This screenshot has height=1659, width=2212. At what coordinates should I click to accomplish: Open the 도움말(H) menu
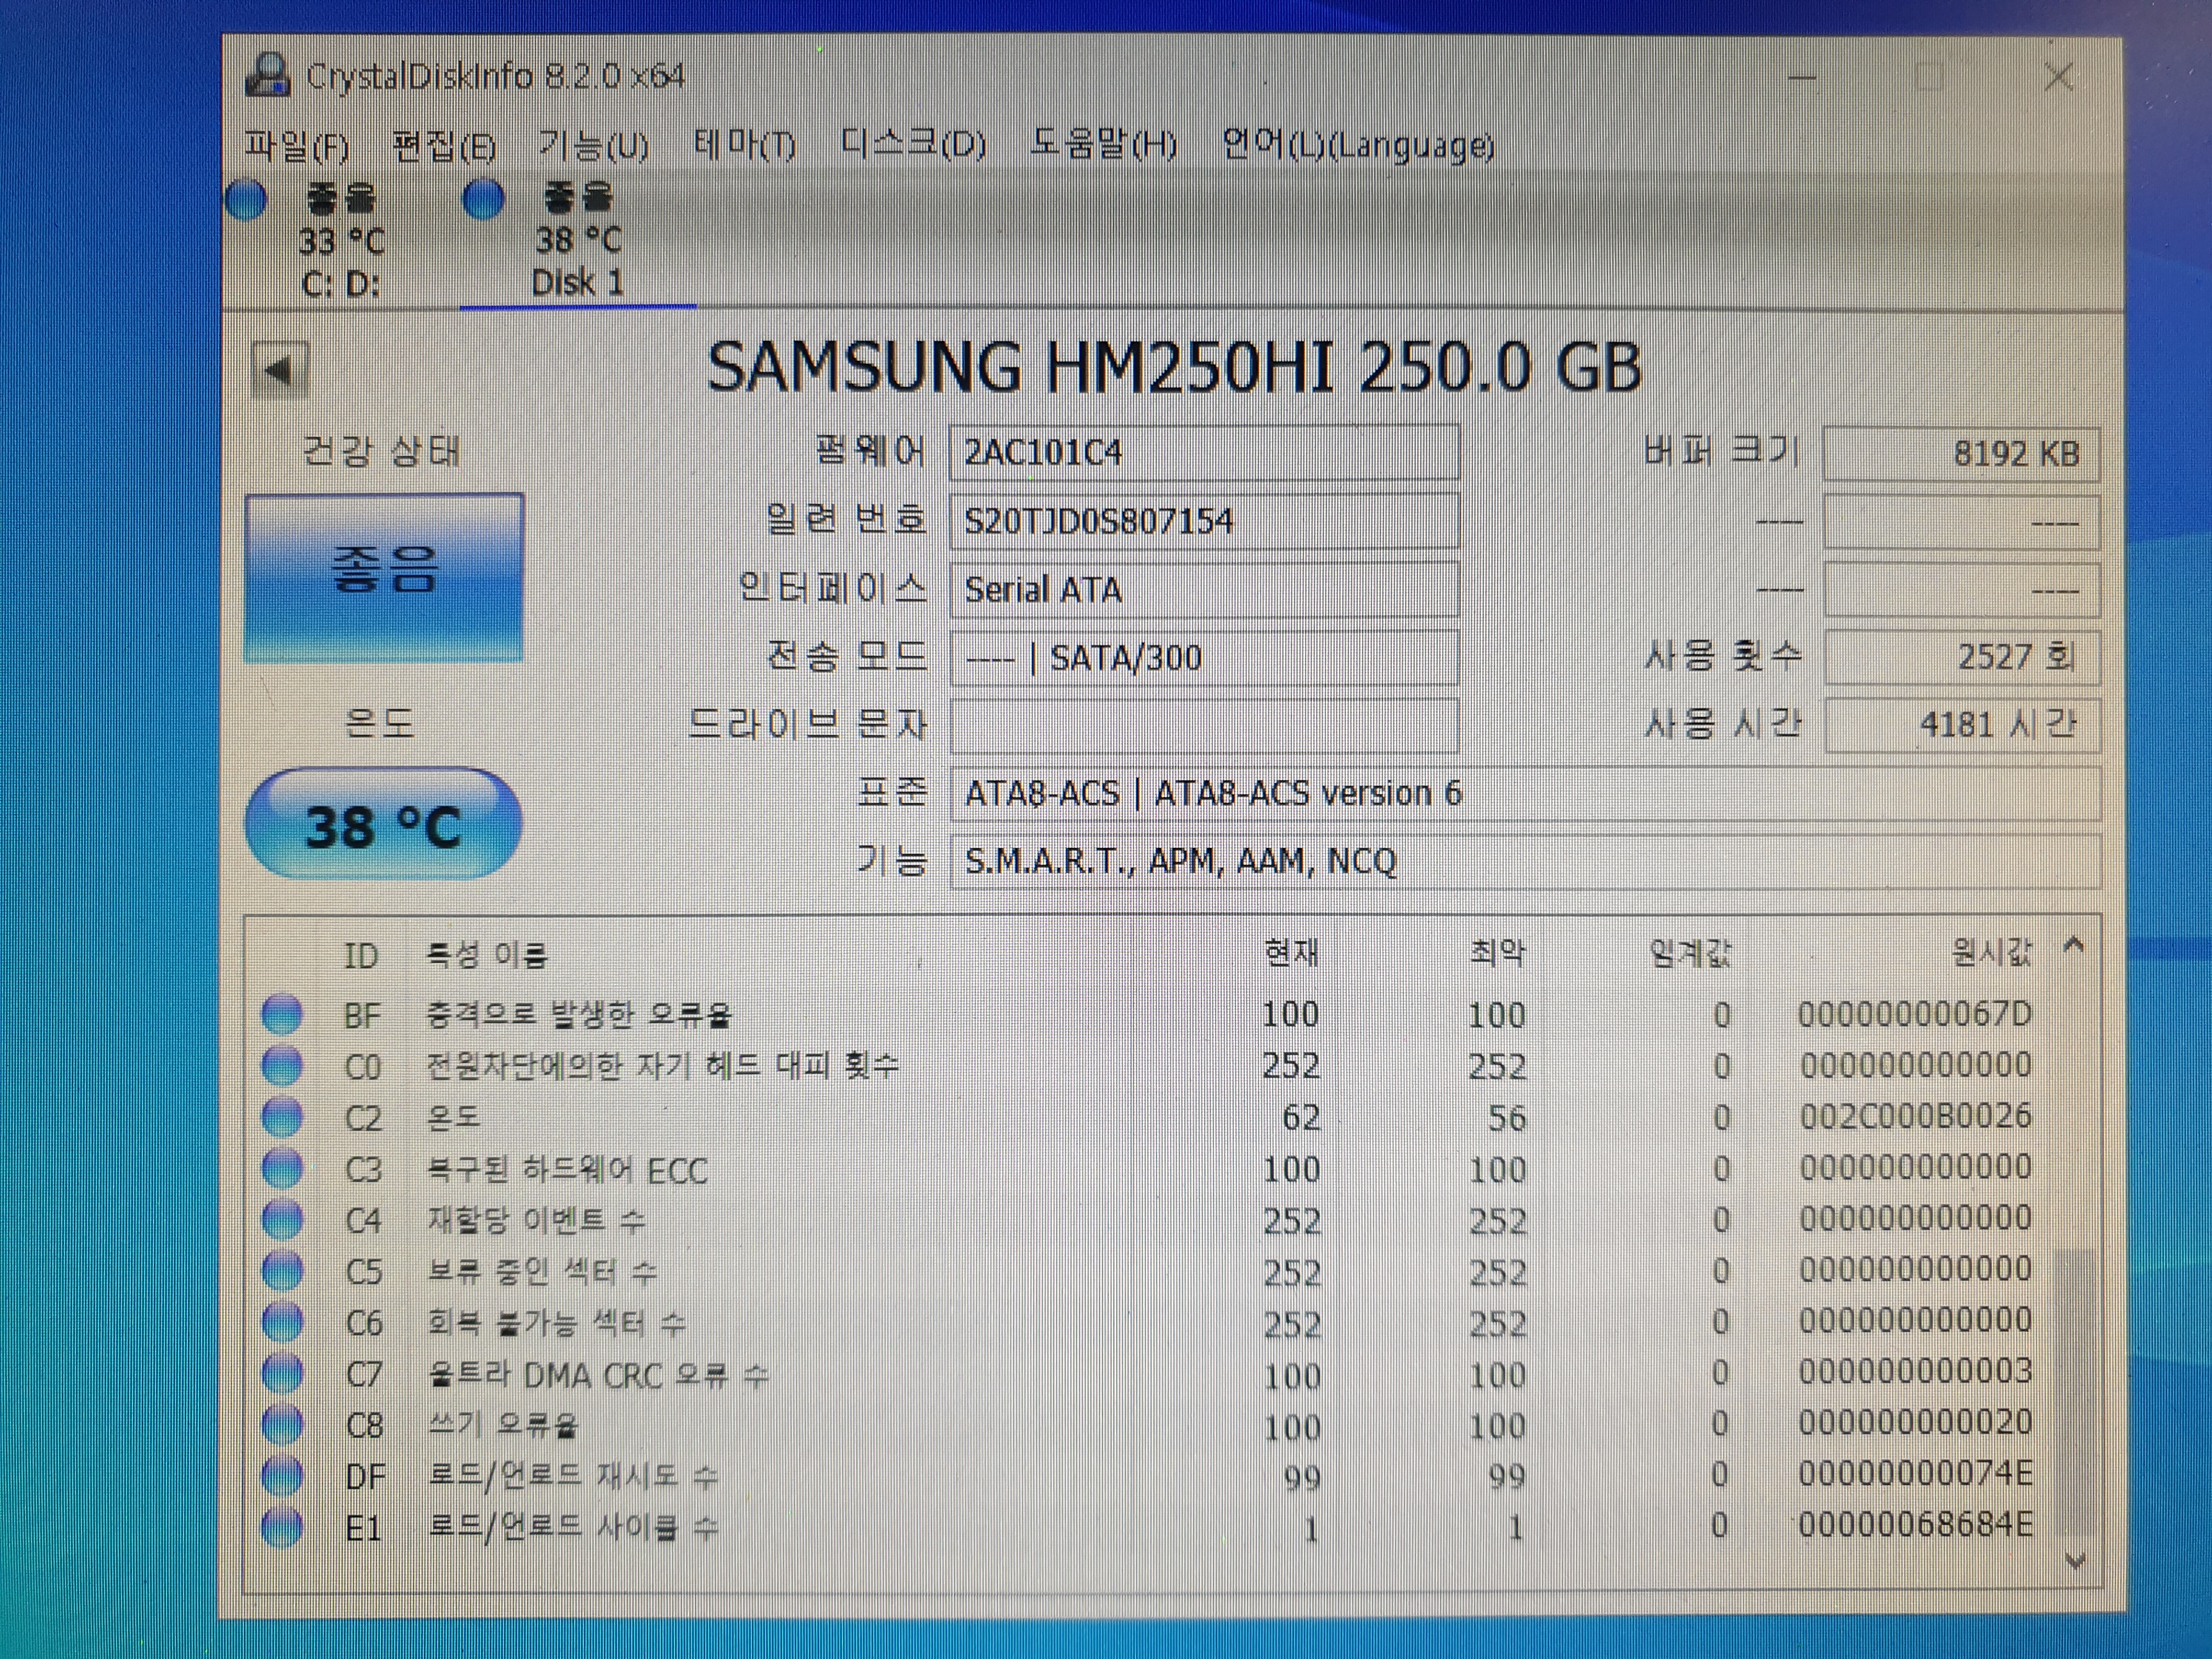(1104, 145)
